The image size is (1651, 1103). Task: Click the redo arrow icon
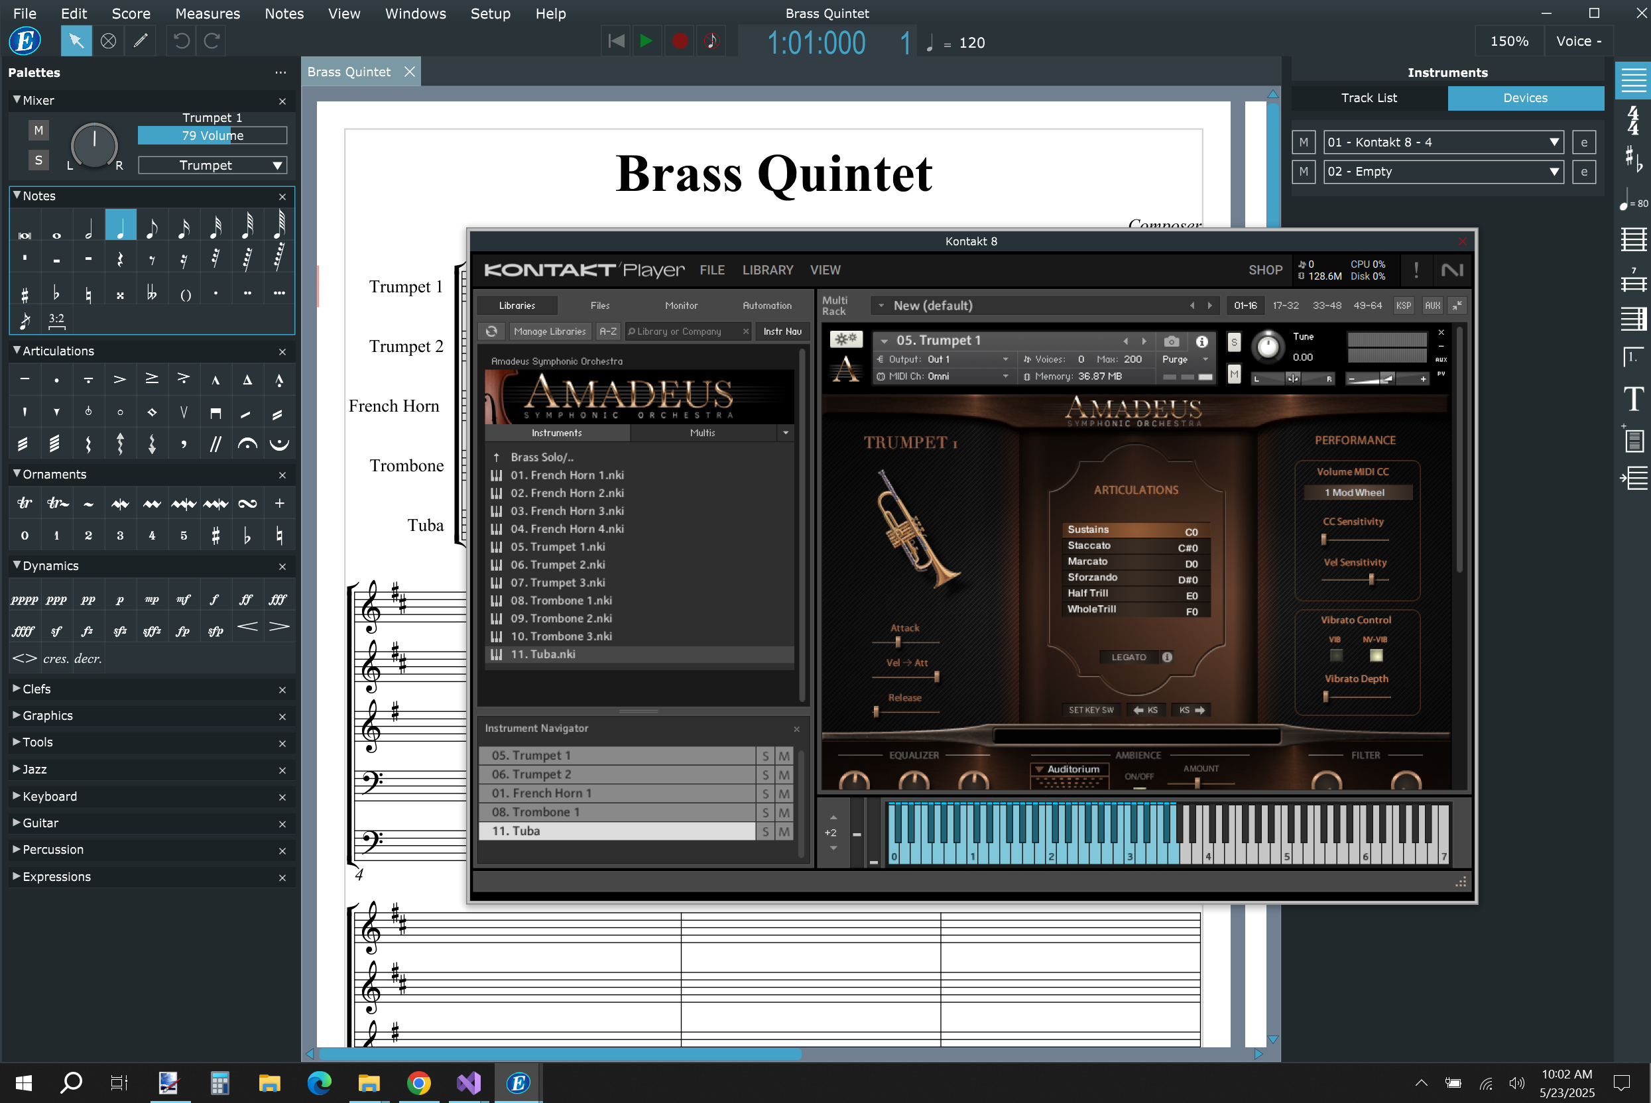click(x=212, y=41)
